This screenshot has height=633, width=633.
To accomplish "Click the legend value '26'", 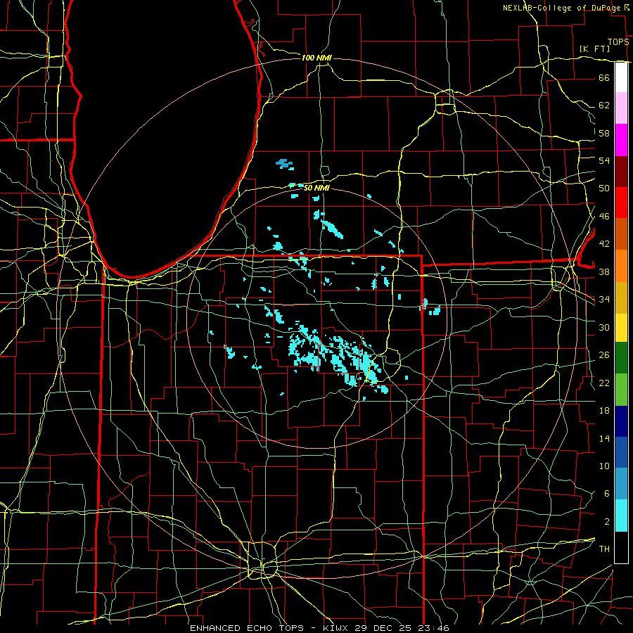I will click(x=604, y=355).
